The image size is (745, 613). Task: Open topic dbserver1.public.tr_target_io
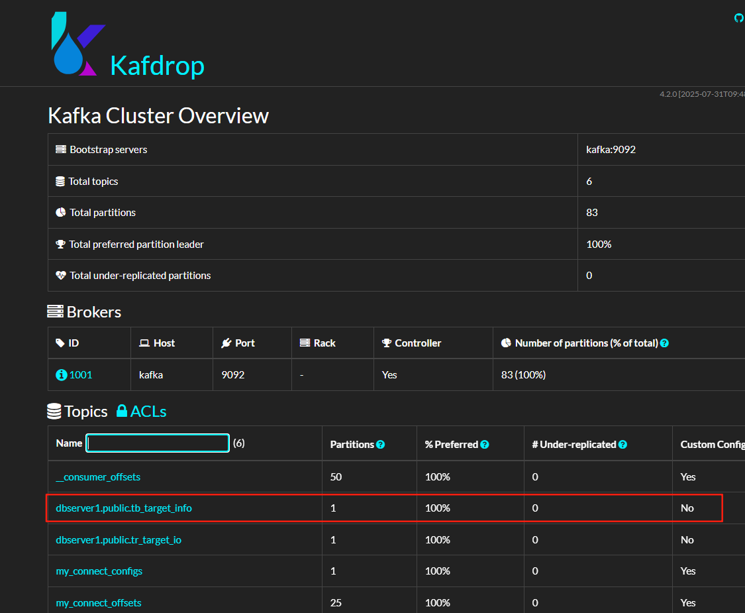[119, 540]
